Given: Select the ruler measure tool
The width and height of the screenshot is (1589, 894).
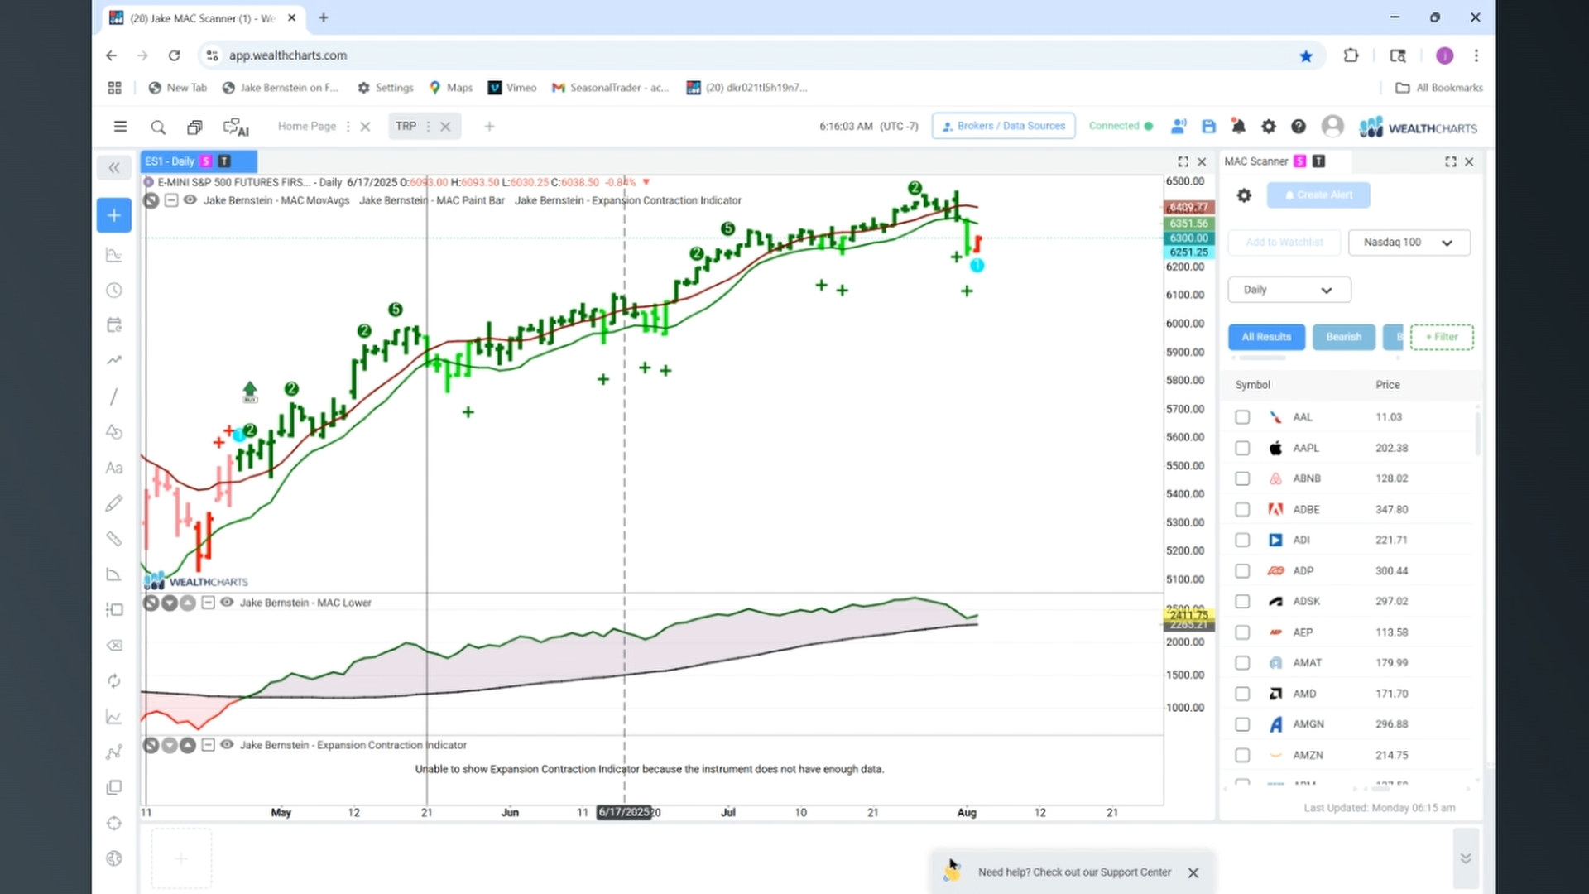Looking at the screenshot, I should [x=114, y=539].
